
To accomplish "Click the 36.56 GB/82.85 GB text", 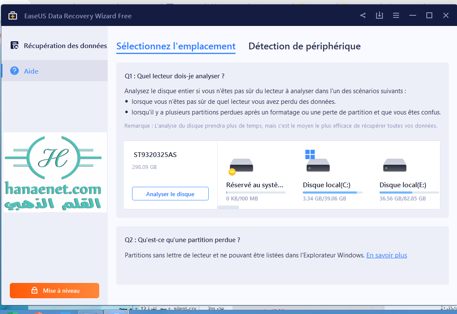I will point(402,199).
